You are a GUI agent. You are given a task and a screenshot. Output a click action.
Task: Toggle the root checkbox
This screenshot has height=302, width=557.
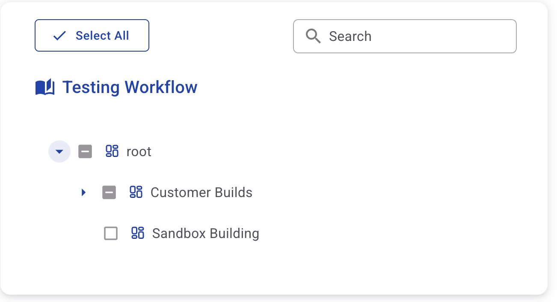[x=85, y=151]
